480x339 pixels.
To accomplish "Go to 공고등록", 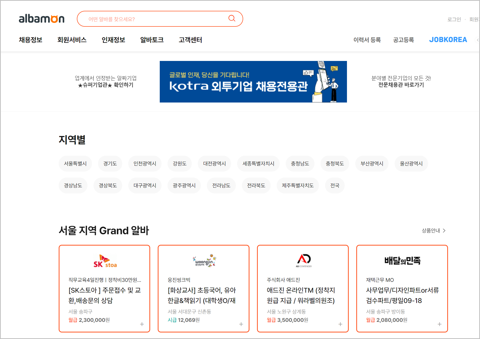I will pyautogui.click(x=403, y=40).
